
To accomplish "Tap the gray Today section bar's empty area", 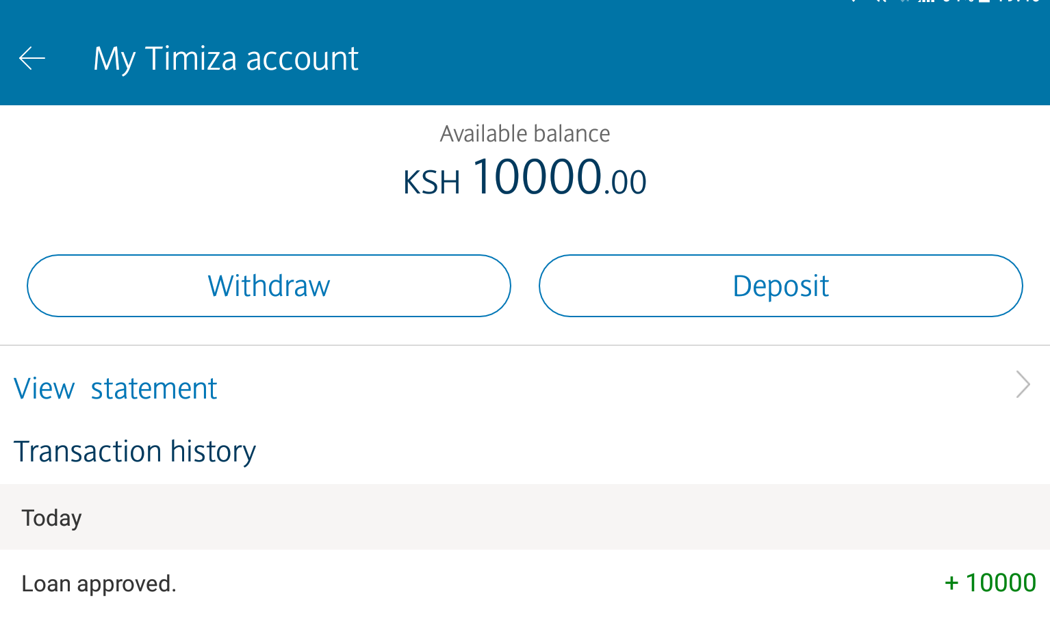I will (548, 518).
